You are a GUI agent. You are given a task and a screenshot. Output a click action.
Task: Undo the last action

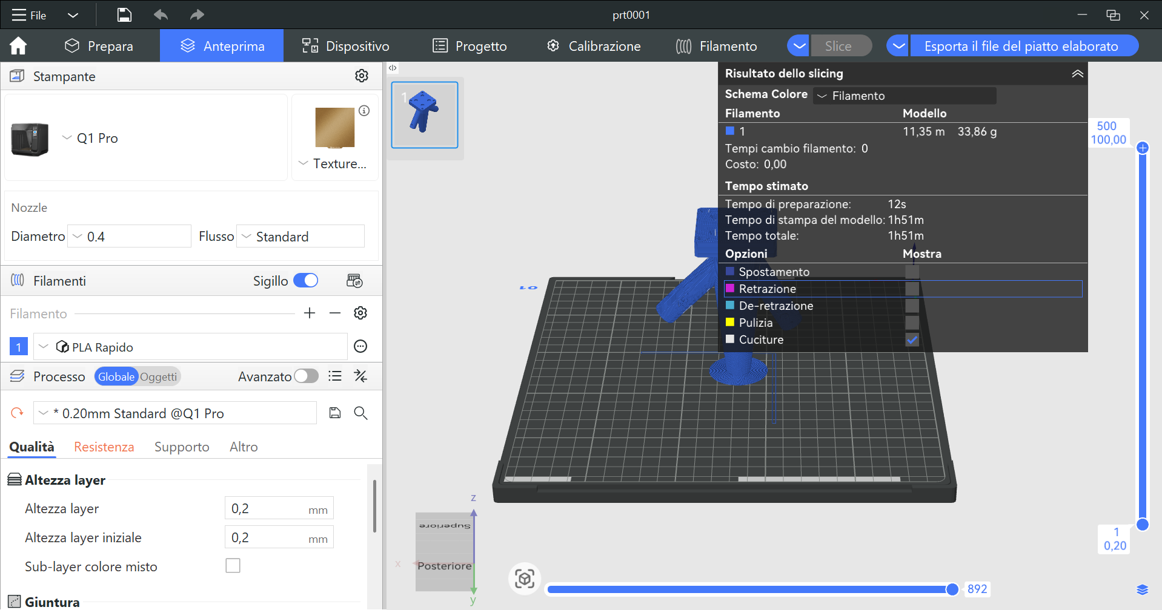pos(161,15)
